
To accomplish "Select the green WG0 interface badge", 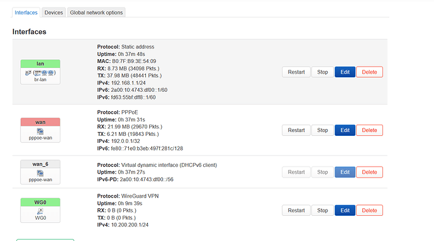I will point(40,202).
